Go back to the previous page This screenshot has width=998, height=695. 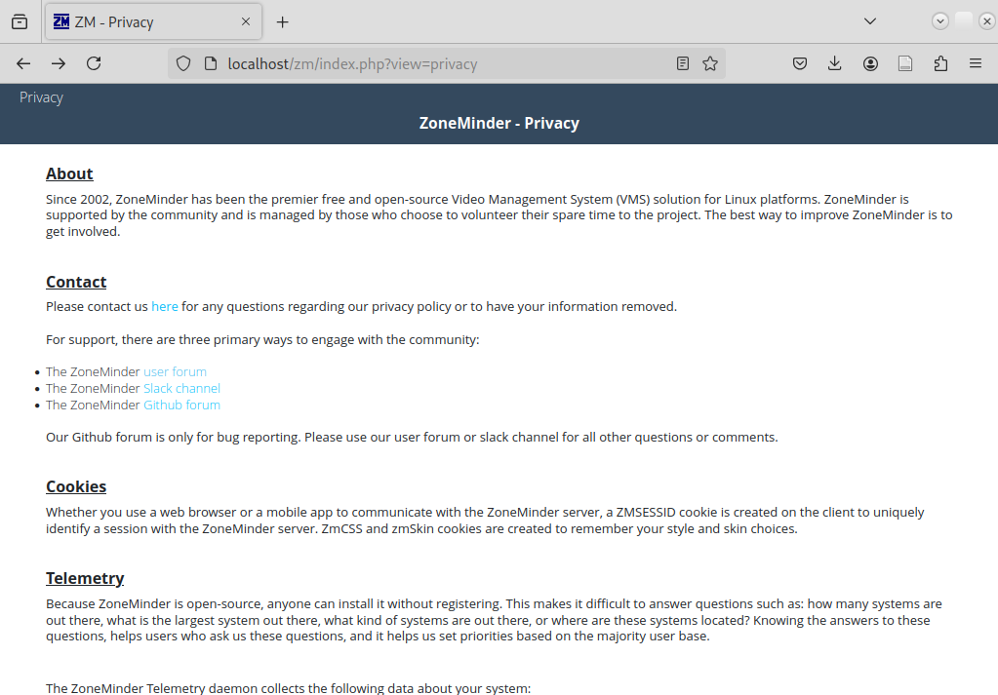pyautogui.click(x=23, y=63)
